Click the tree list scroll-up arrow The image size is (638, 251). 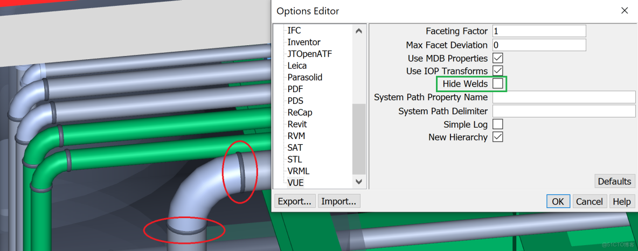click(358, 31)
